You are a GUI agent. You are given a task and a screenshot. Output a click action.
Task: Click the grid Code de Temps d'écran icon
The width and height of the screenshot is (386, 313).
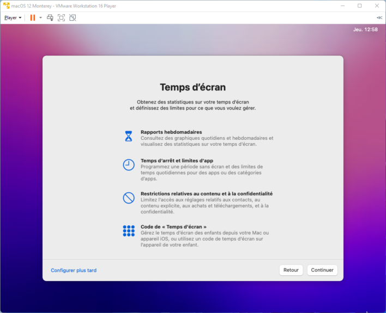click(129, 231)
